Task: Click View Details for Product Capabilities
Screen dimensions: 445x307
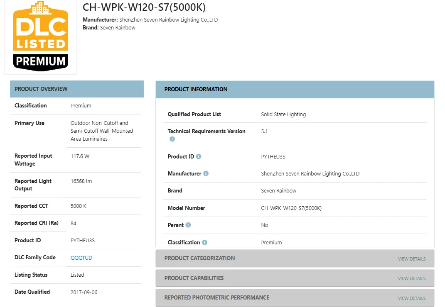Action: coord(411,278)
